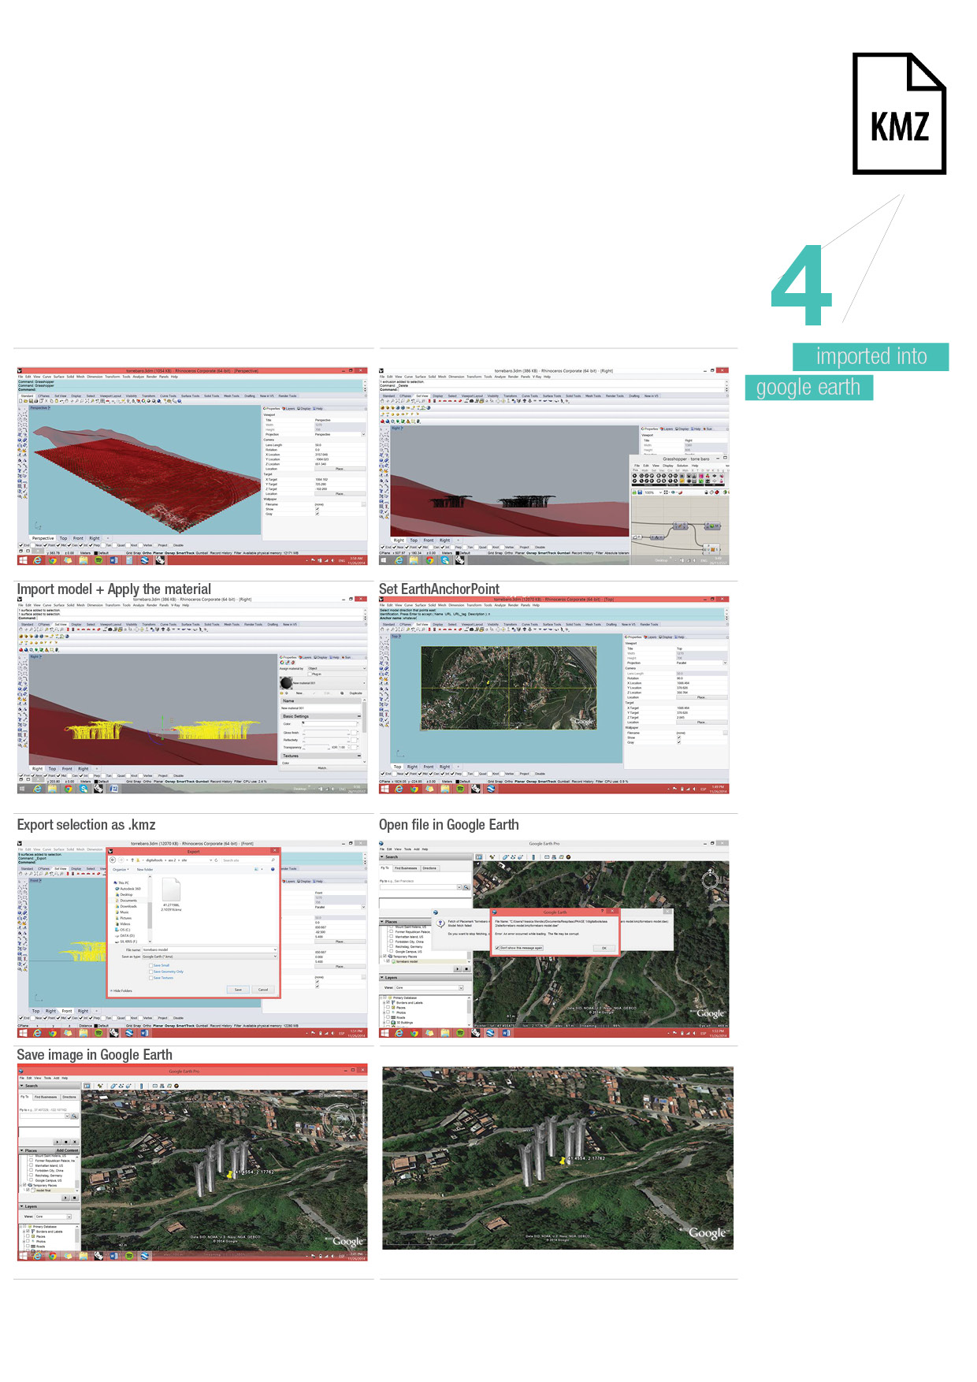
Task: Collapse folder tree with Hide Folders
Action: pos(121,990)
